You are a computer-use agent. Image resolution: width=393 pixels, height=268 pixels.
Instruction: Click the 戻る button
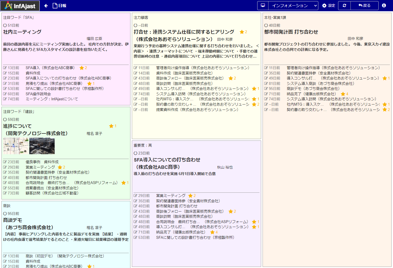(x=364, y=6)
